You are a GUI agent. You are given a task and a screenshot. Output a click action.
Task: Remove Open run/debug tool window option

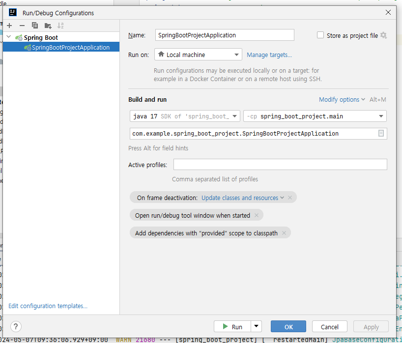click(257, 215)
